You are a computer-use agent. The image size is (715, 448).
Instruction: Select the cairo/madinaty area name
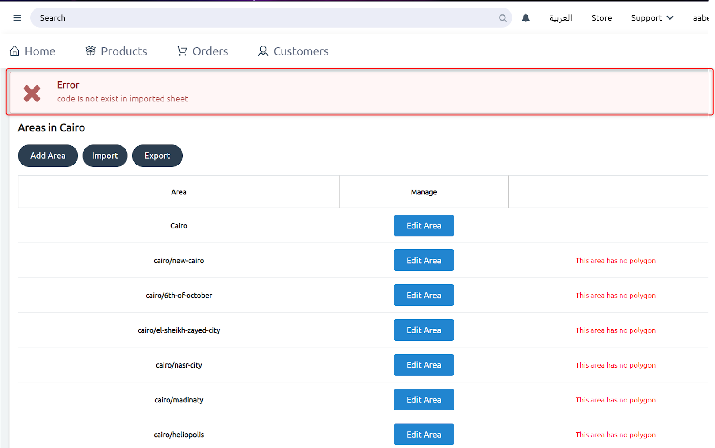(179, 400)
